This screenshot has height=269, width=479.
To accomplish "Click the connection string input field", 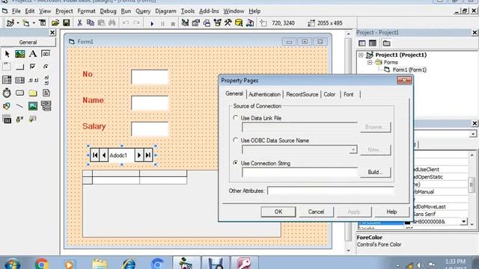I will (299, 173).
